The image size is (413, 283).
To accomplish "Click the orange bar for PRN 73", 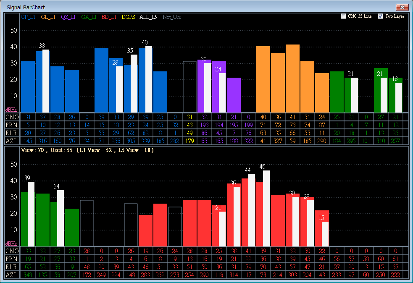I will coord(293,79).
